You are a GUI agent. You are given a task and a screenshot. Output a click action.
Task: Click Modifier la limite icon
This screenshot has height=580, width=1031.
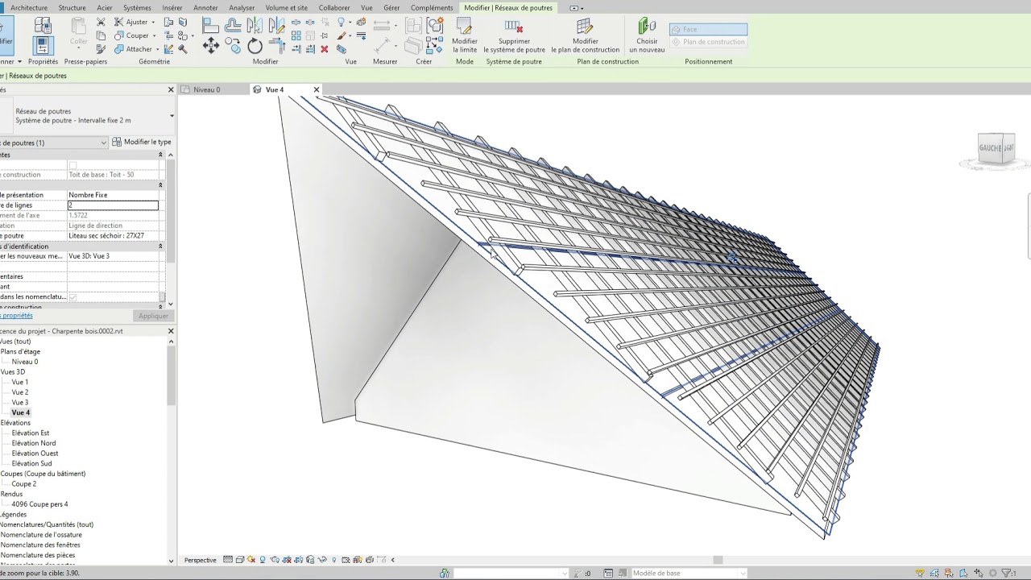(x=465, y=35)
